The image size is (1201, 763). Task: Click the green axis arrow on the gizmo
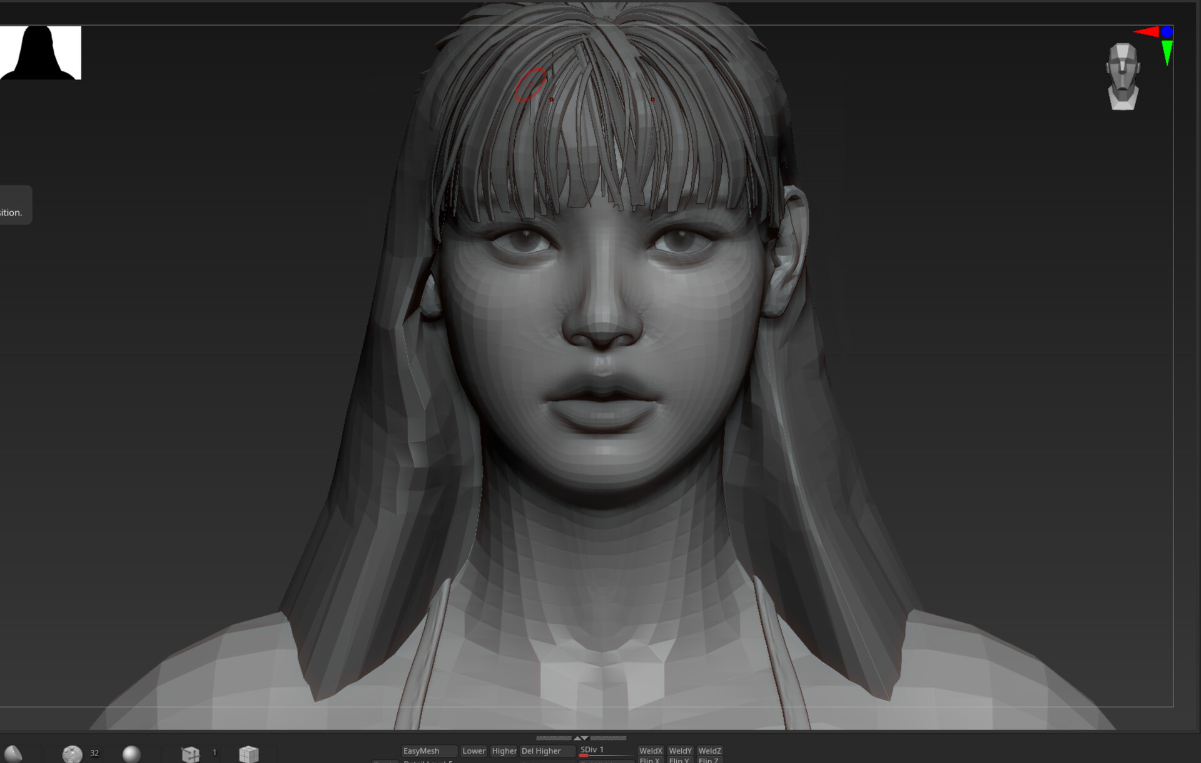coord(1167,53)
